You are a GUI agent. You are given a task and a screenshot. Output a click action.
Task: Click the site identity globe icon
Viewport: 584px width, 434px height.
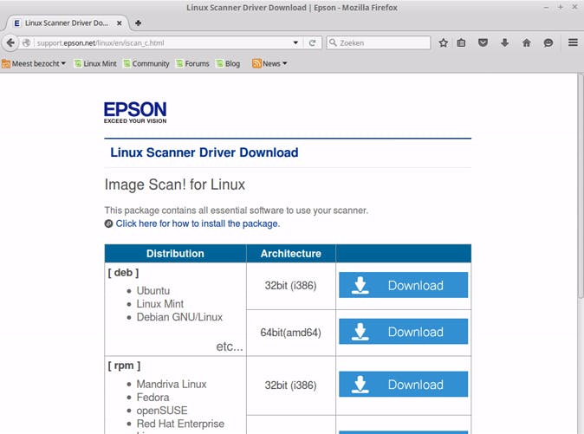pos(27,42)
